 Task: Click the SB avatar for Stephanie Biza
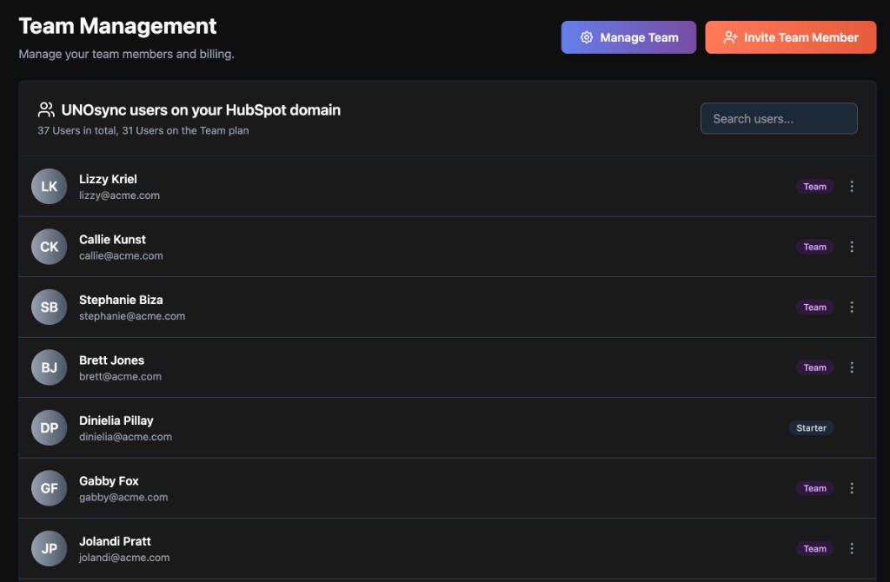point(50,308)
